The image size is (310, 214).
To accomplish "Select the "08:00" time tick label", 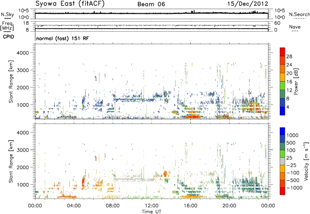I will click(x=113, y=206).
